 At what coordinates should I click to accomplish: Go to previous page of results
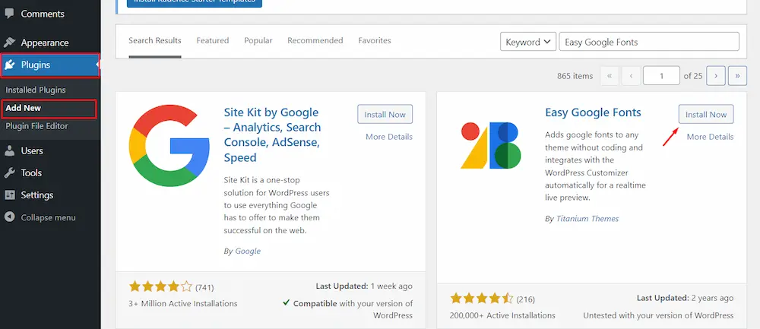click(x=631, y=75)
